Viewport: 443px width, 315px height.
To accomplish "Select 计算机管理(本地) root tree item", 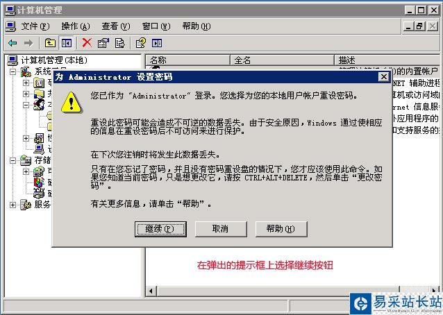I will (54, 60).
